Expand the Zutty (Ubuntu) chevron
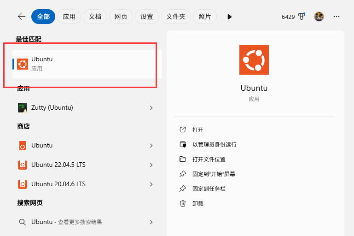354x236 pixels. click(151, 108)
